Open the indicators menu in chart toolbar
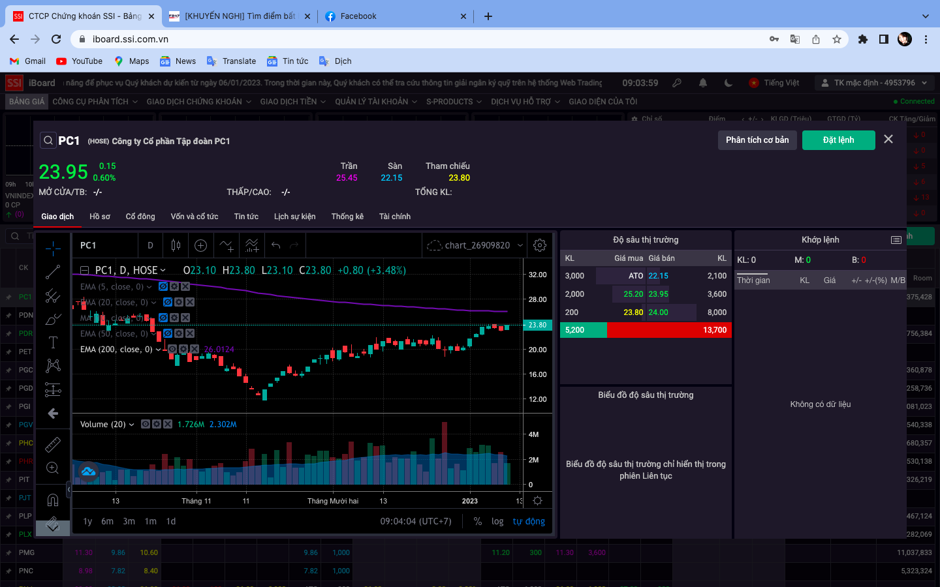 click(x=226, y=245)
